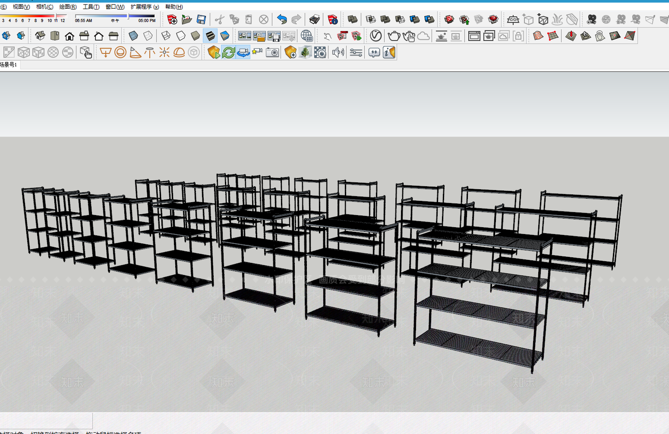
Task: Select Sandbox From Contours tool
Action: click(x=538, y=36)
